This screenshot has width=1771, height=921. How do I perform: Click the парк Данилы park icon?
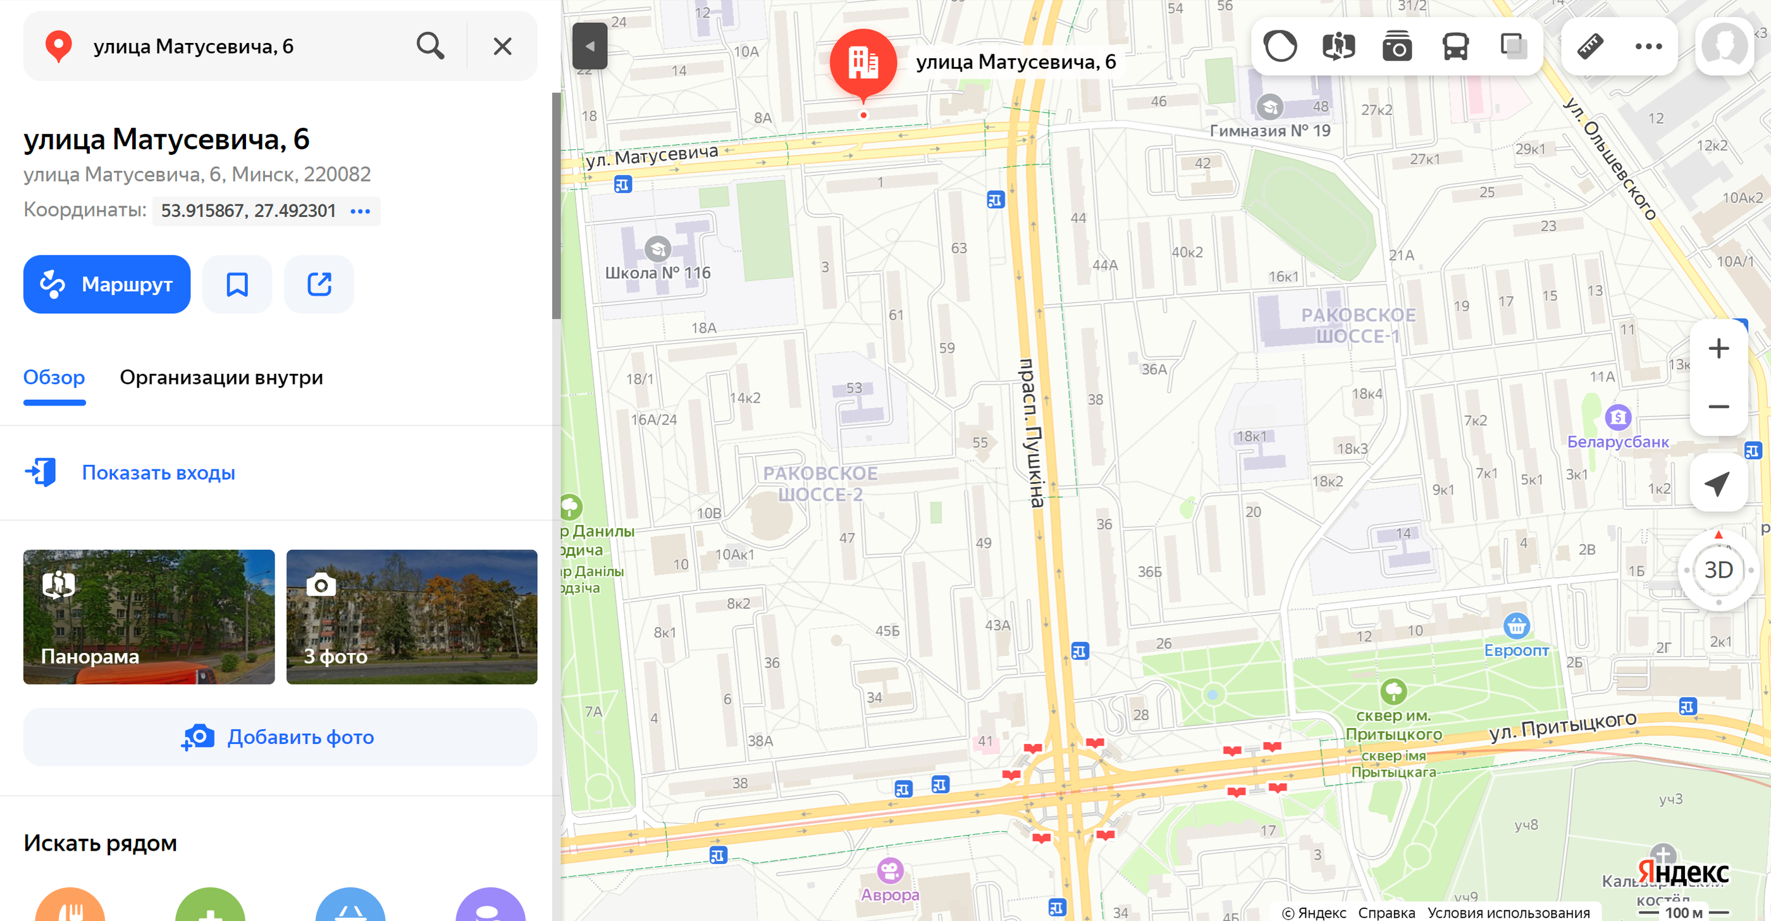(x=571, y=507)
